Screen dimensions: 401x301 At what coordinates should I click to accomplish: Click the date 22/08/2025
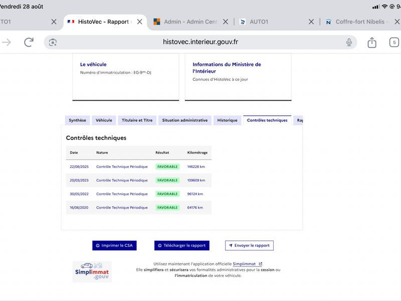coord(79,167)
